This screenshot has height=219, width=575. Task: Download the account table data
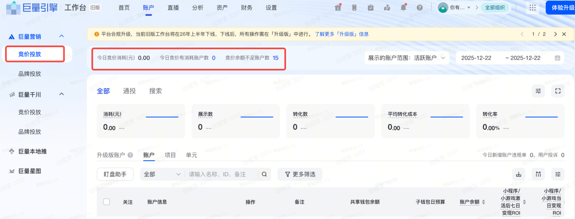519,174
